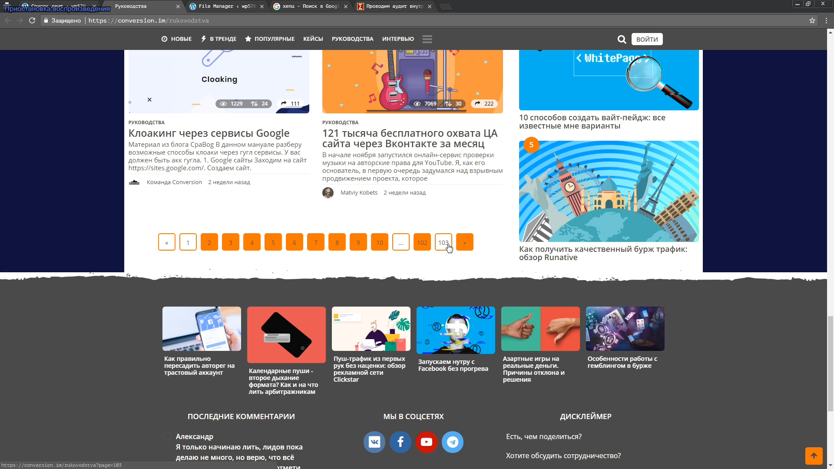Open the ВОЙТИ login button
834x469 pixels.
pyautogui.click(x=647, y=39)
